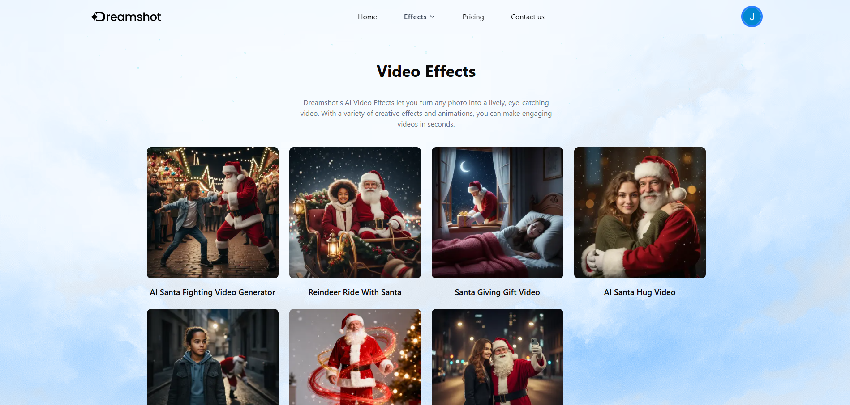Open the Pricing page
Screen dimensions: 850x405
click(473, 17)
